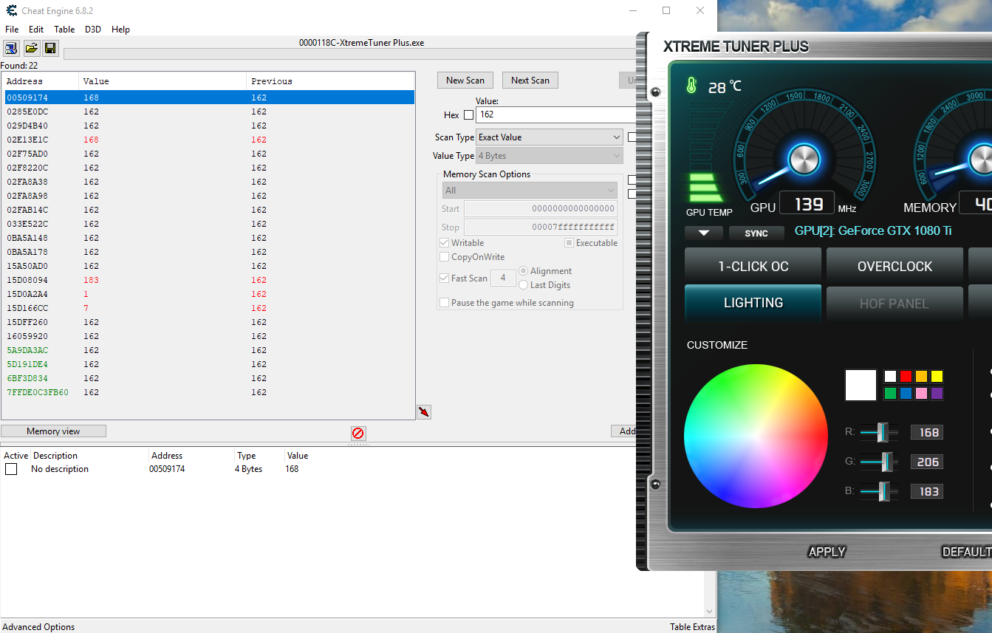Click the Memory view button
Viewport: 992px width, 633px height.
(53, 431)
